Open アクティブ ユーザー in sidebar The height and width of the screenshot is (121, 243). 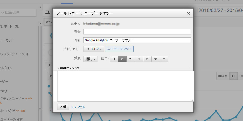pos(12,99)
